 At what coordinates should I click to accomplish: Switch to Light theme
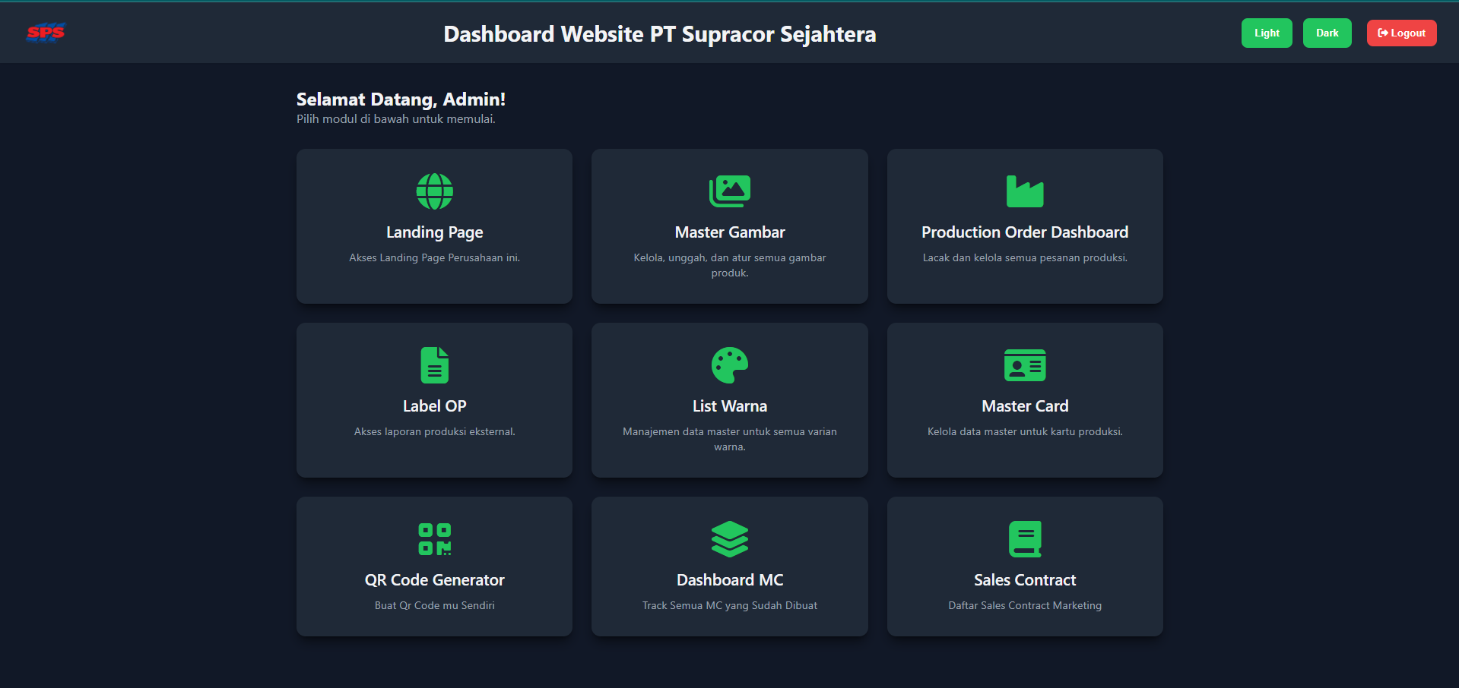(1266, 33)
